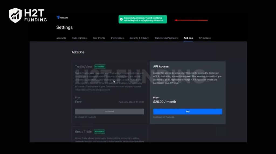Image resolution: width=276 pixels, height=154 pixels.
Task: Click the API Access description paragraph
Action: tap(188, 78)
